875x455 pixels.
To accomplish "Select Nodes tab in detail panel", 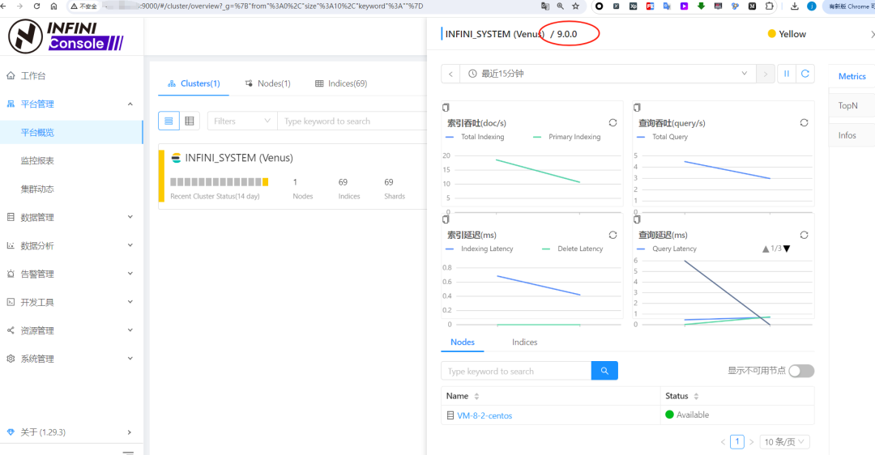I will 463,342.
